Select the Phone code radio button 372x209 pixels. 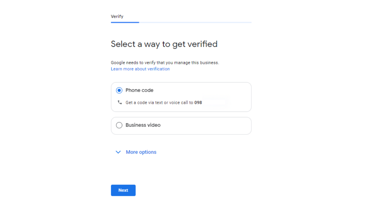pos(119,90)
